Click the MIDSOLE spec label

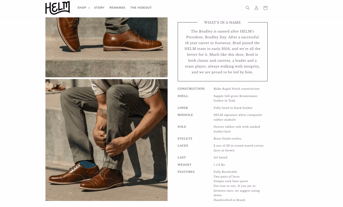point(185,115)
